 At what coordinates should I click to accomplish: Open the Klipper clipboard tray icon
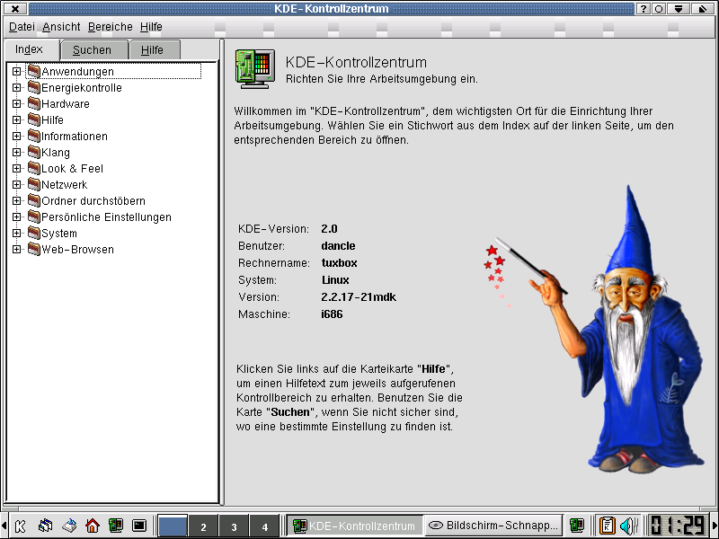pos(608,526)
